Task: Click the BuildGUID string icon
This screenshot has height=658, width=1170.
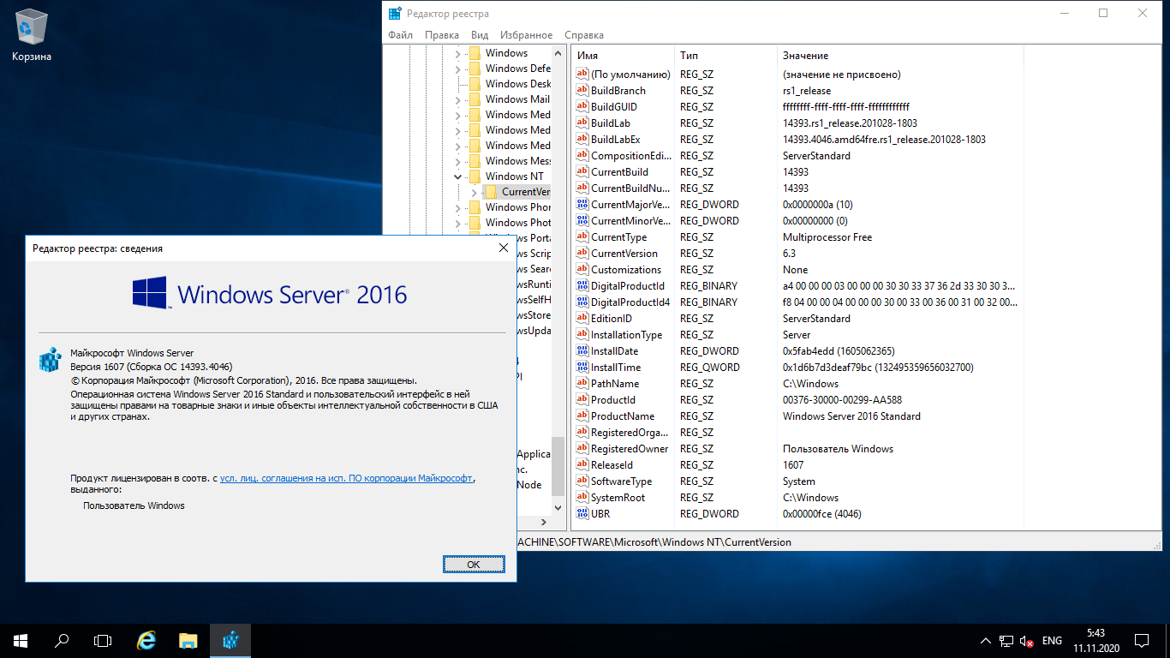Action: click(x=582, y=107)
